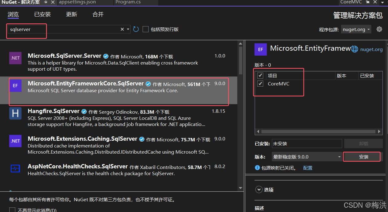Click EF icon in package details panel
The height and width of the screenshot is (212, 388).
pyautogui.click(x=261, y=49)
